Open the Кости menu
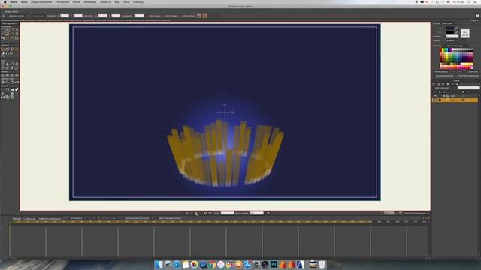Viewport: 481px width, 270px height. (76, 1)
